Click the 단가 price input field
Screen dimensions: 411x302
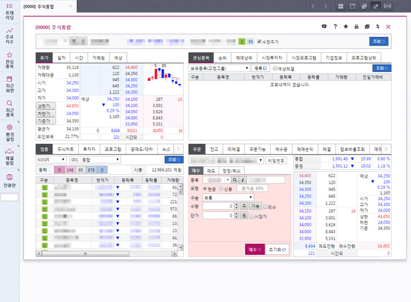click(218, 216)
